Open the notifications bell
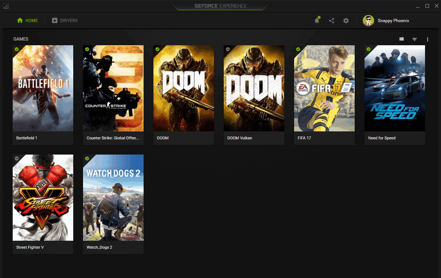The image size is (441, 278). (317, 21)
